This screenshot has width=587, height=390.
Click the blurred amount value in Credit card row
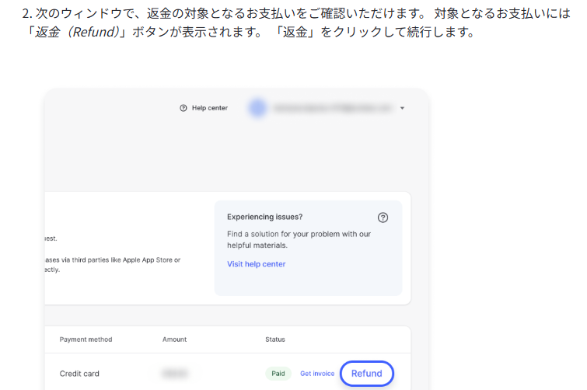click(x=175, y=373)
